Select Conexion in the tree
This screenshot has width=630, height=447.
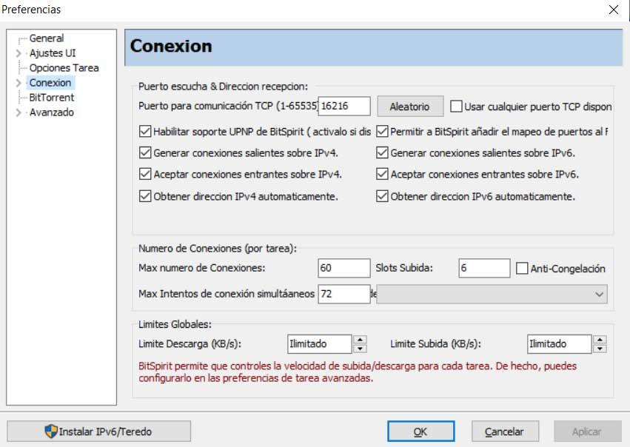(x=50, y=83)
